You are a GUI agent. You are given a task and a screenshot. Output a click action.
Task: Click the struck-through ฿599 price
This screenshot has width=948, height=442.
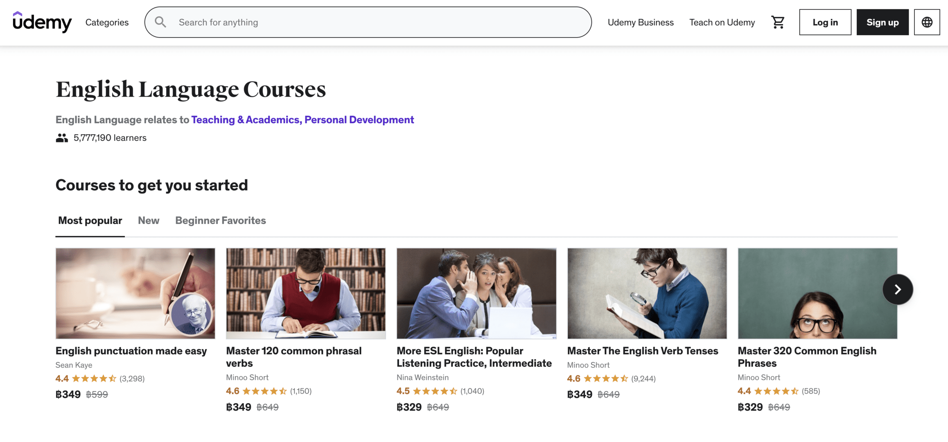click(x=97, y=395)
